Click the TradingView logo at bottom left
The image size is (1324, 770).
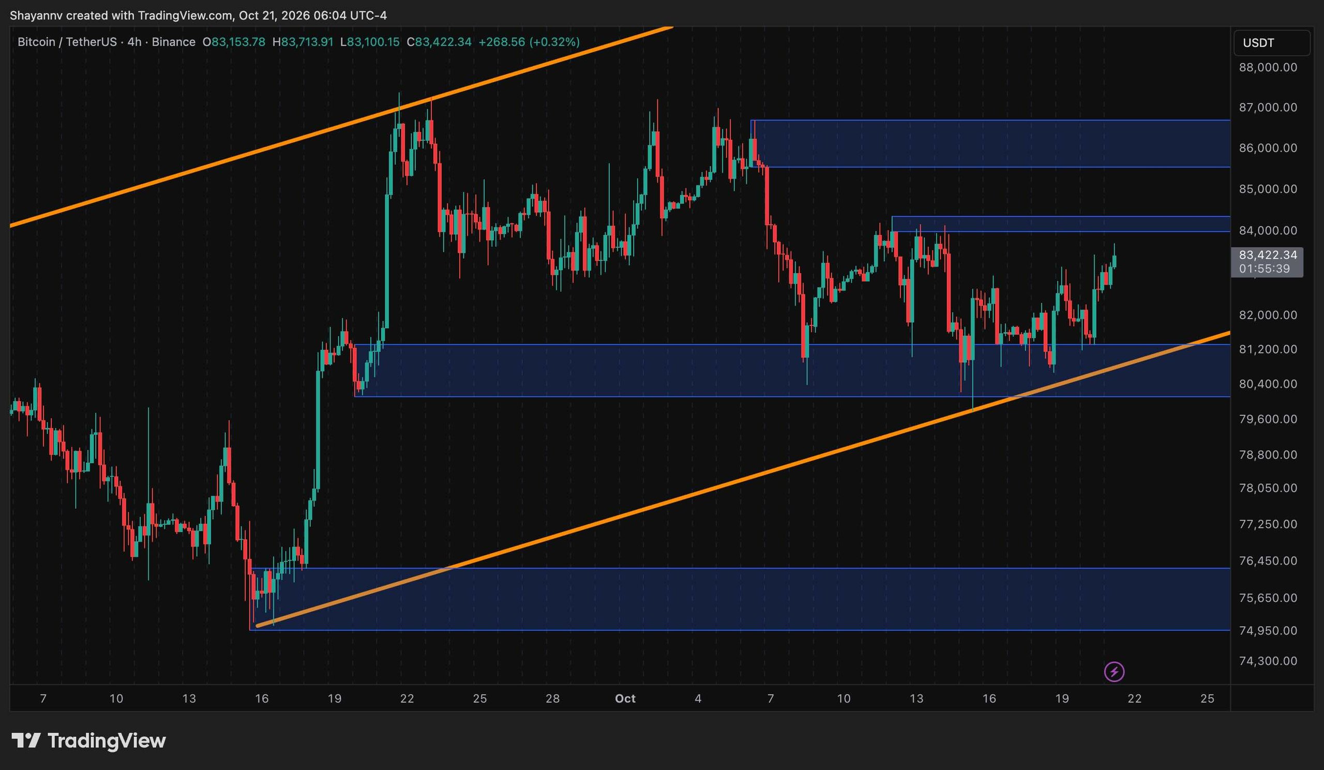pyautogui.click(x=89, y=741)
